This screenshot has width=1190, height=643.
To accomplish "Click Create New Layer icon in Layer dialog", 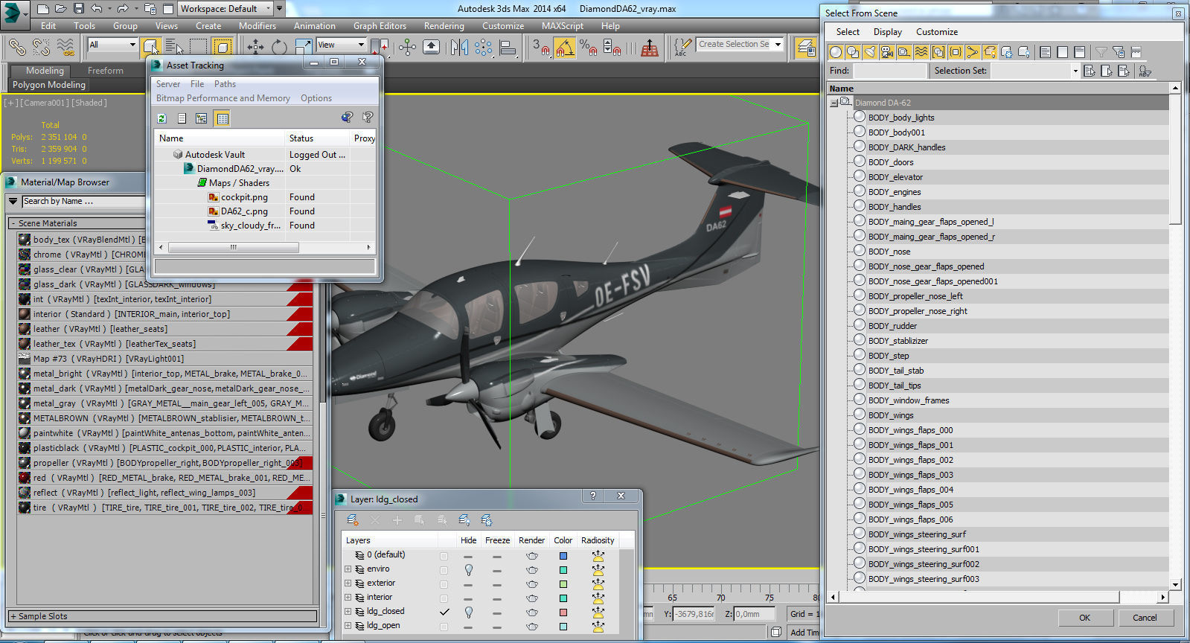I will [353, 520].
